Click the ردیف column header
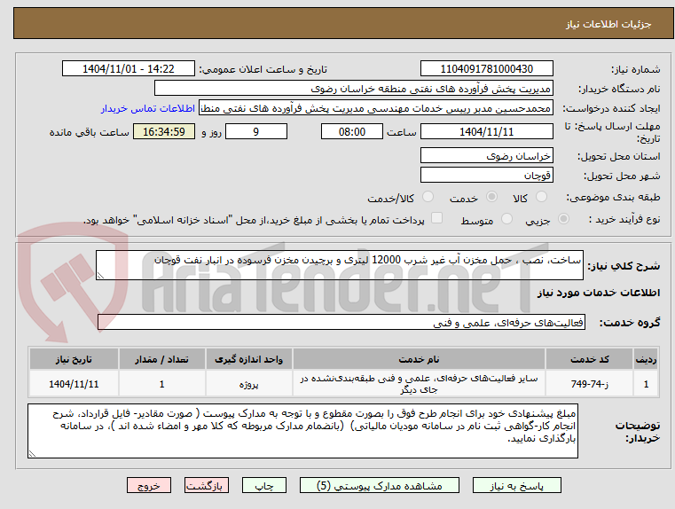The width and height of the screenshot is (675, 509). (x=646, y=359)
